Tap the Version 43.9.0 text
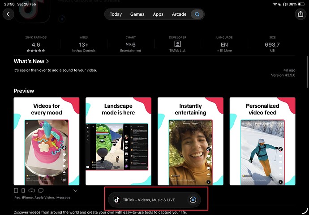 coord(283,75)
